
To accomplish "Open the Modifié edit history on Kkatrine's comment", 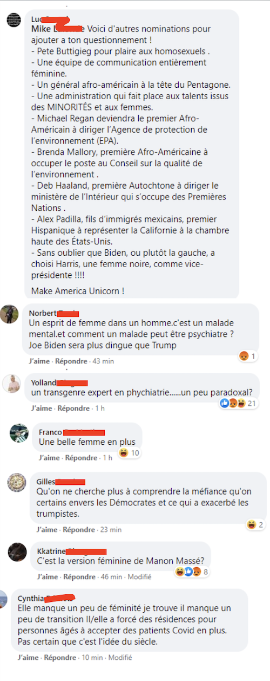I will click(x=139, y=576).
